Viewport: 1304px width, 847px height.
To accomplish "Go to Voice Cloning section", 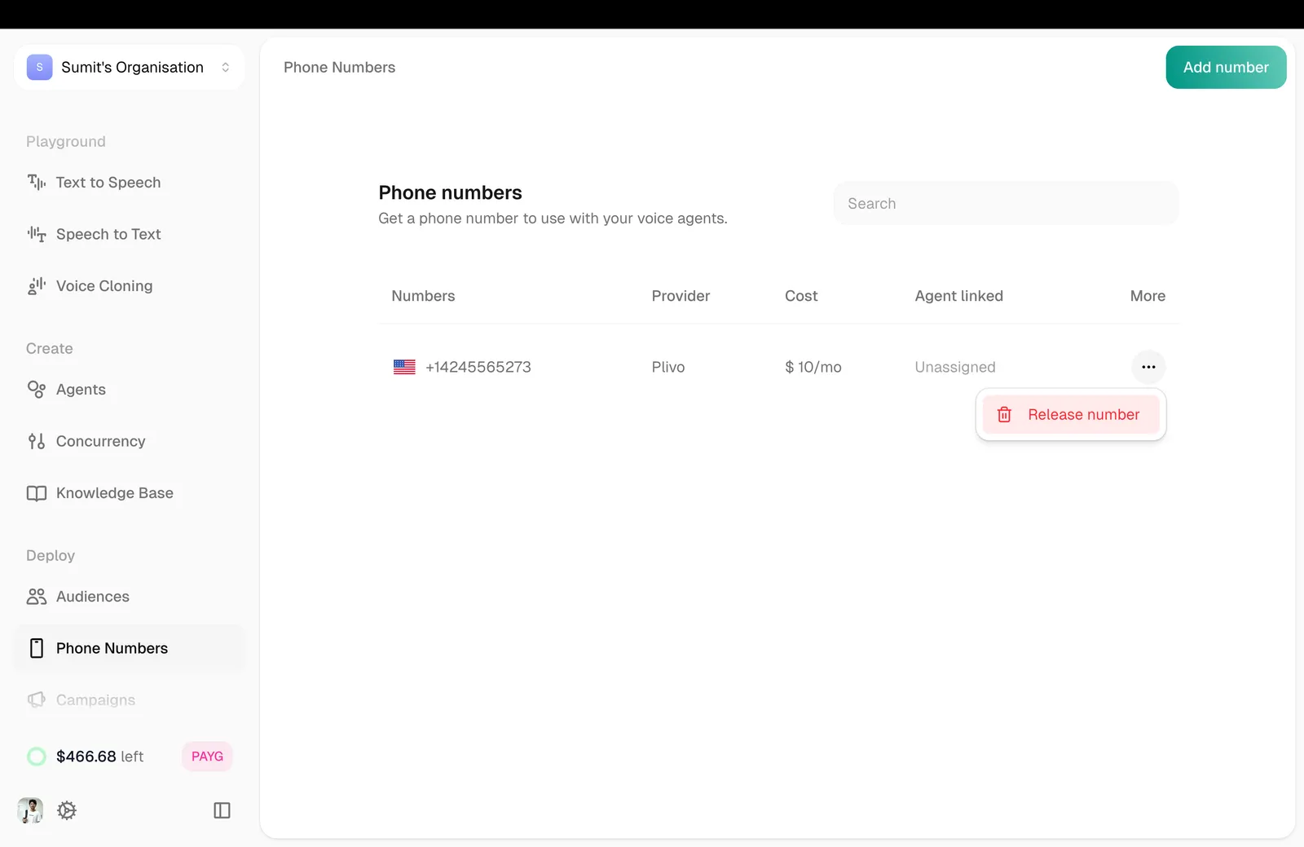I will pos(104,286).
